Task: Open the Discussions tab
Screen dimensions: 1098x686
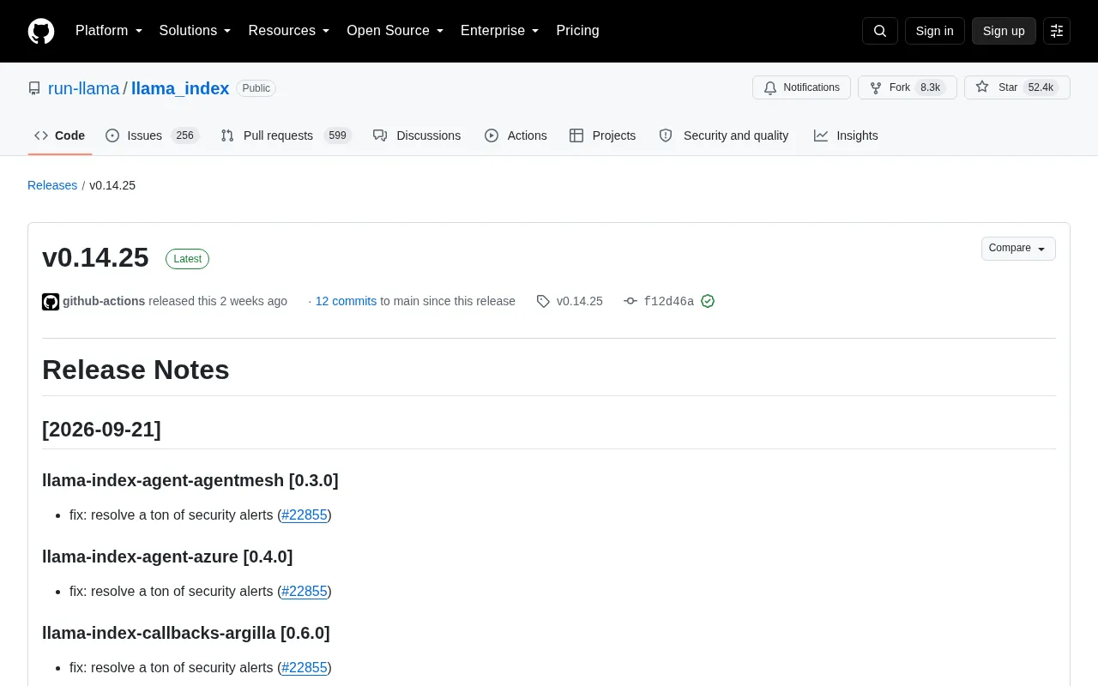Action: point(417,135)
